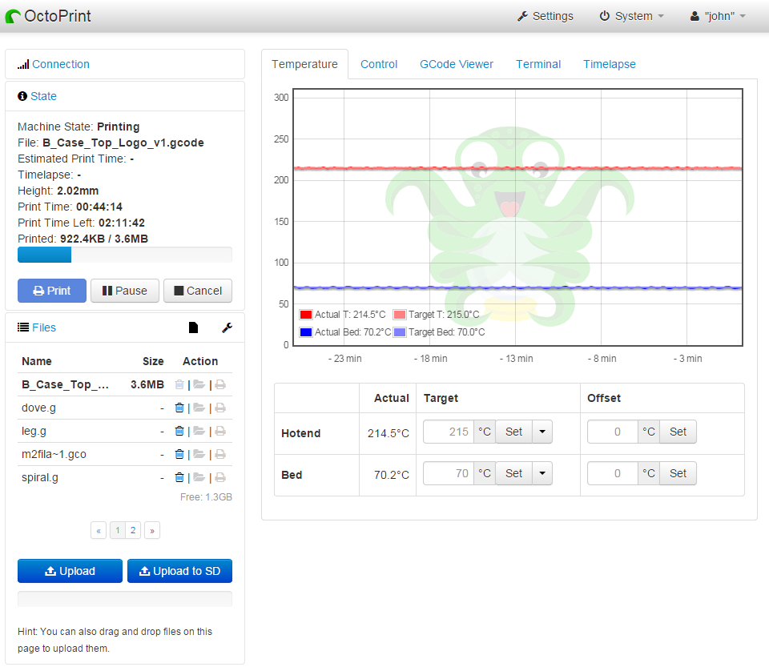Click the print icon for spiral.g
The width and height of the screenshot is (769, 667).
(x=220, y=477)
